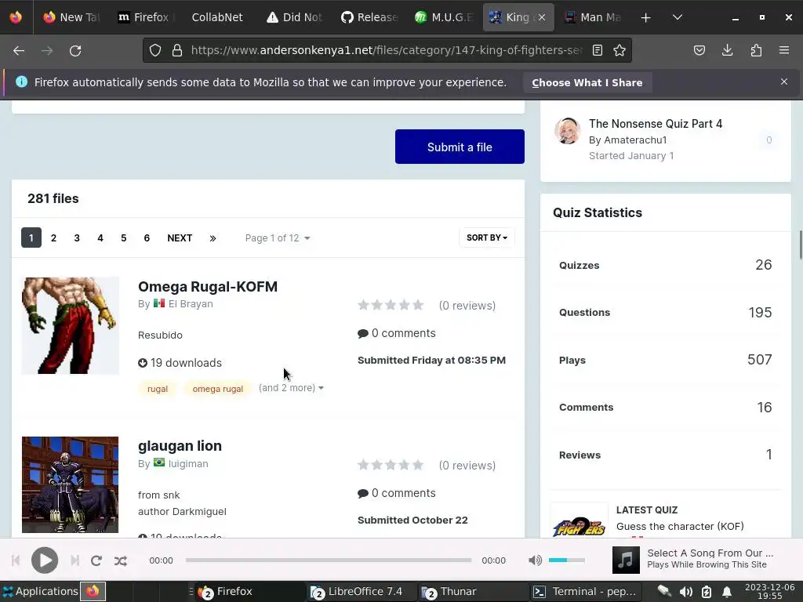Open the Omega Rugal-KOFM file title

click(x=208, y=287)
